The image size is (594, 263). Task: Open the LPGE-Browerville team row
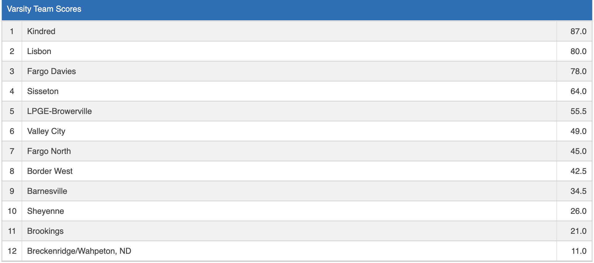[59, 111]
